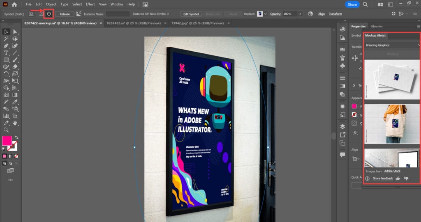This screenshot has width=421, height=222.
Task: Open the search magnifier in title bar
Action: [365, 4]
